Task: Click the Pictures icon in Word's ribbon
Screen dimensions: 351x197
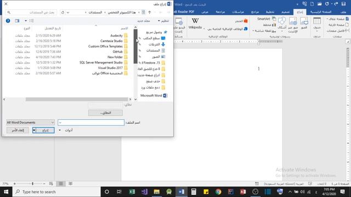Action: (304, 23)
